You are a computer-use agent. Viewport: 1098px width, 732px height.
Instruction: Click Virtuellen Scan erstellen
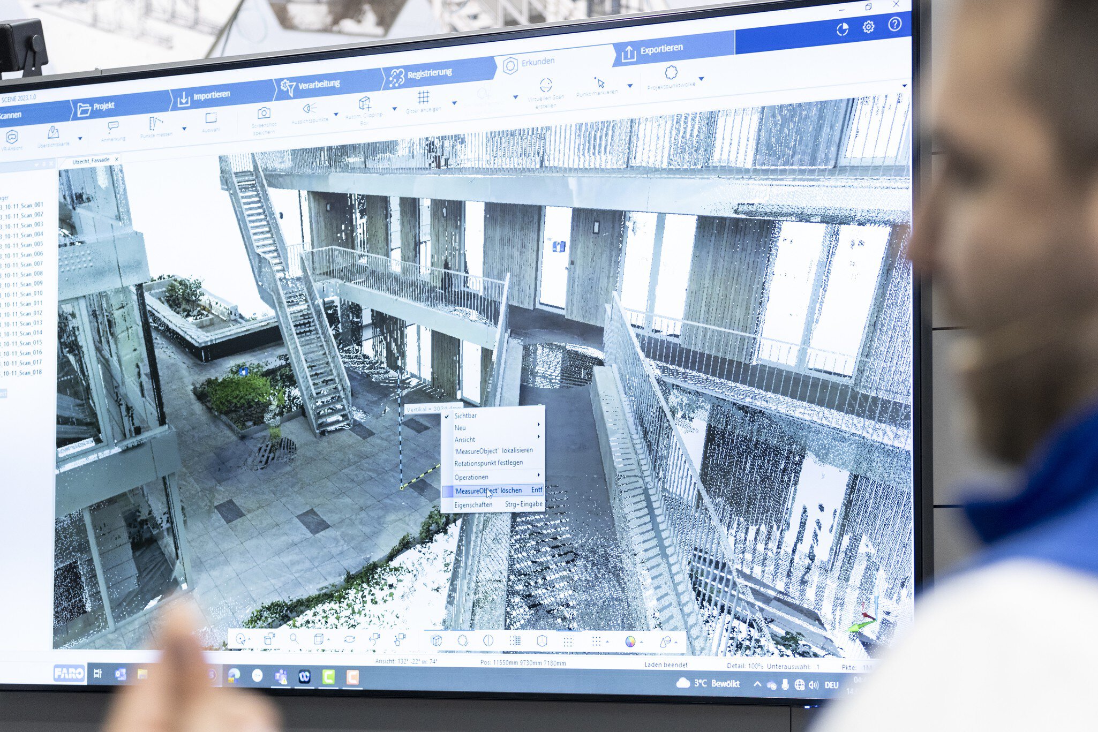pyautogui.click(x=546, y=92)
